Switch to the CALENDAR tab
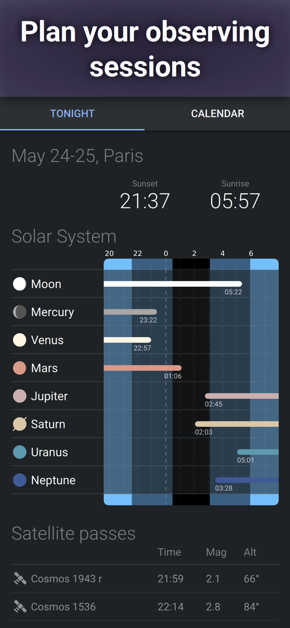 tap(217, 114)
